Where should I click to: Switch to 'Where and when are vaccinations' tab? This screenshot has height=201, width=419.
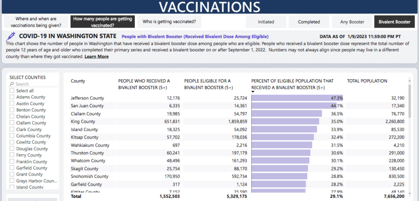(36, 22)
